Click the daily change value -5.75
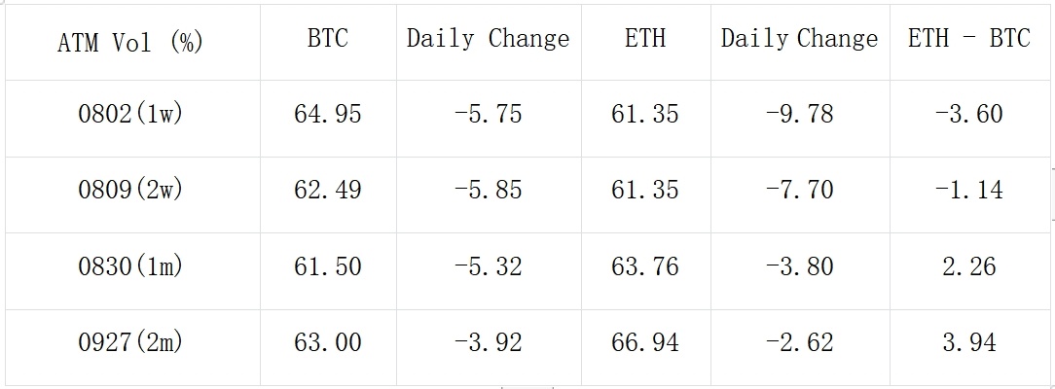This screenshot has height=389, width=1055. (488, 114)
